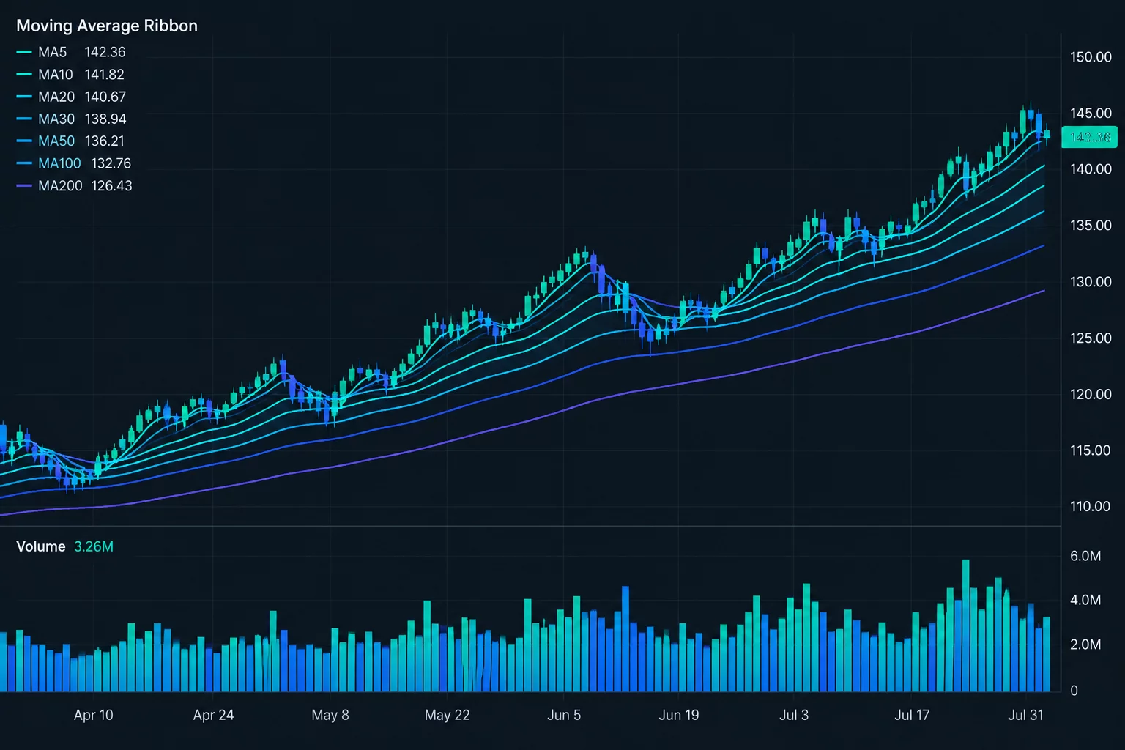This screenshot has height=750, width=1125.
Task: Click the 2.0M volume axis label
Action: tap(1085, 645)
